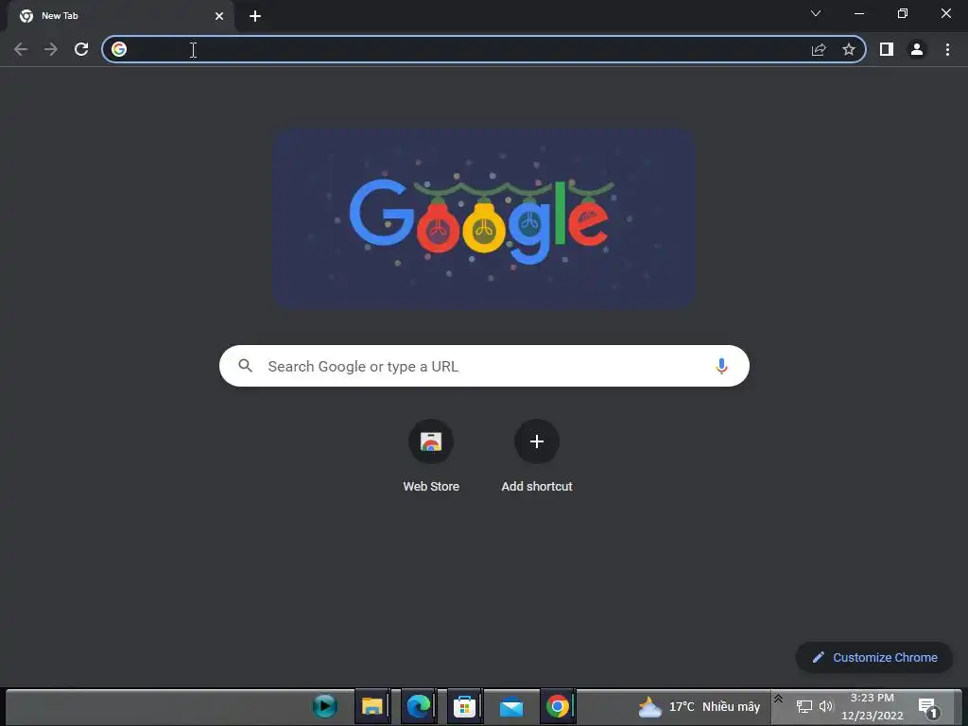Viewport: 968px width, 726px height.
Task: Click the Customize Chrome button
Action: coord(874,658)
